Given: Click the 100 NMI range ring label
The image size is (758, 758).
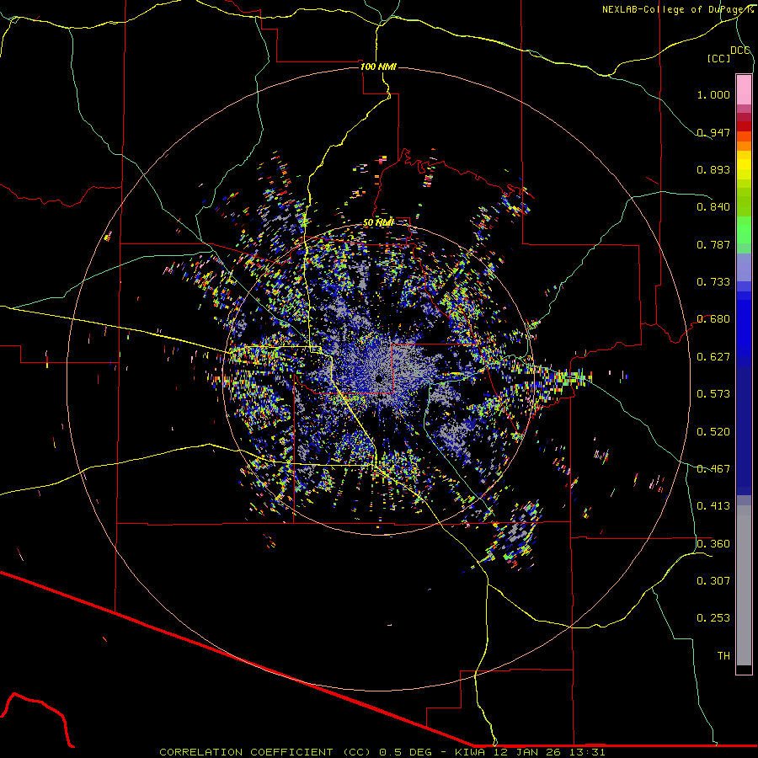Looking at the screenshot, I should (x=378, y=67).
